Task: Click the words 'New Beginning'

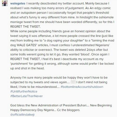Action: click(x=101, y=105)
